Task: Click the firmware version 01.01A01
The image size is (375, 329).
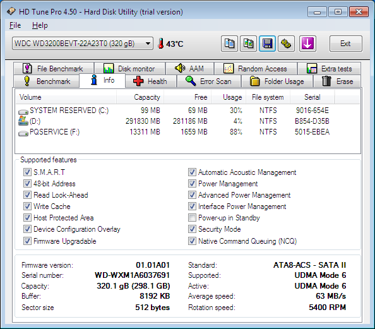Action: point(153,265)
